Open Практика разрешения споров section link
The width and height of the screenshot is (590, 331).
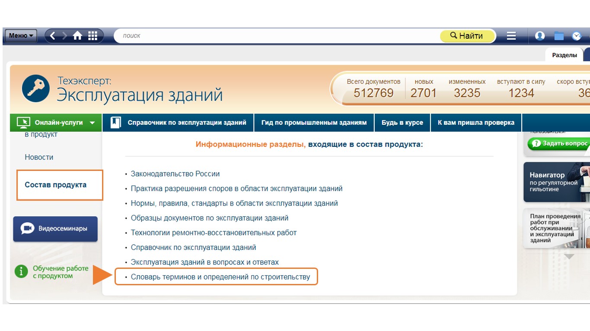click(236, 189)
